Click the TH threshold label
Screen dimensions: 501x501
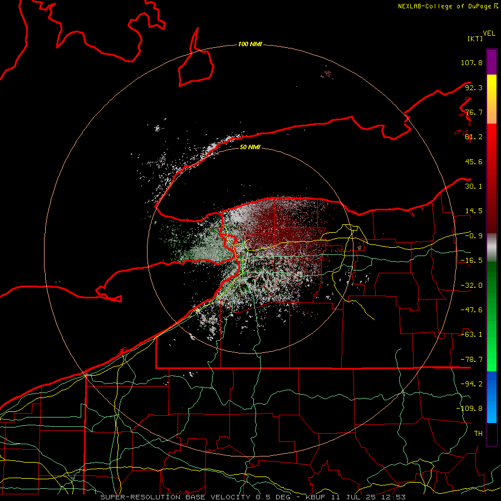(478, 434)
